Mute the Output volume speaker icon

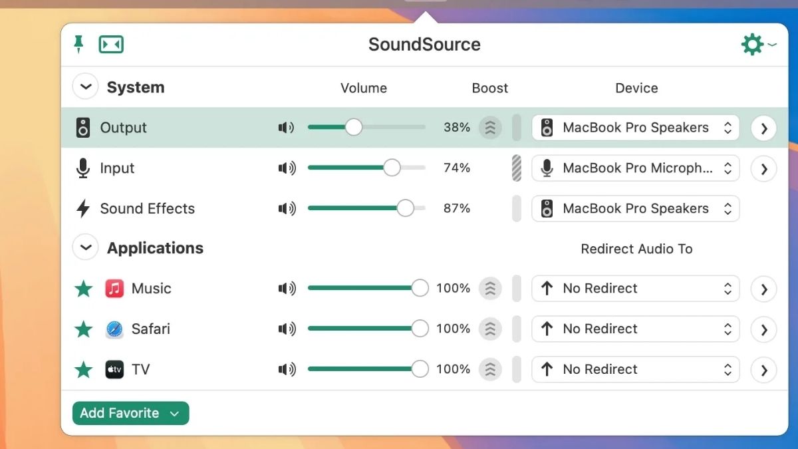point(286,128)
